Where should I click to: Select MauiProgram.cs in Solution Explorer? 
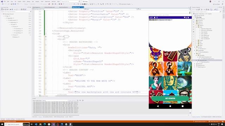click(x=202, y=67)
